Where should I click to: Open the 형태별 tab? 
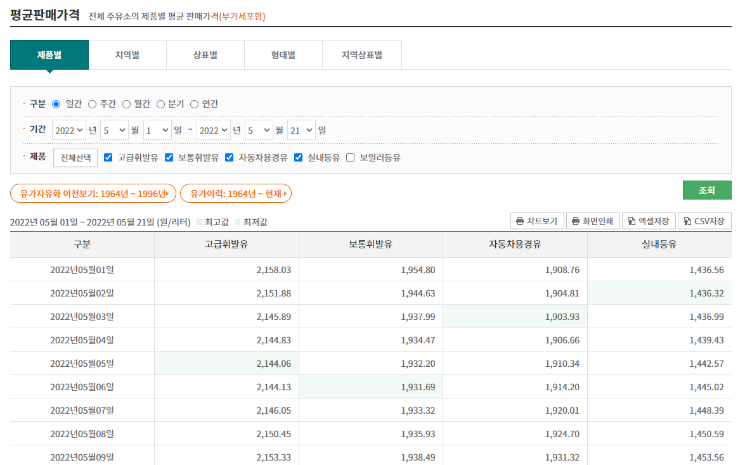point(283,55)
